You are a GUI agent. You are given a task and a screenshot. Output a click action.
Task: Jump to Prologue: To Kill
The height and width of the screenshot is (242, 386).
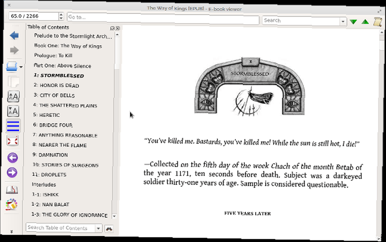click(x=53, y=56)
